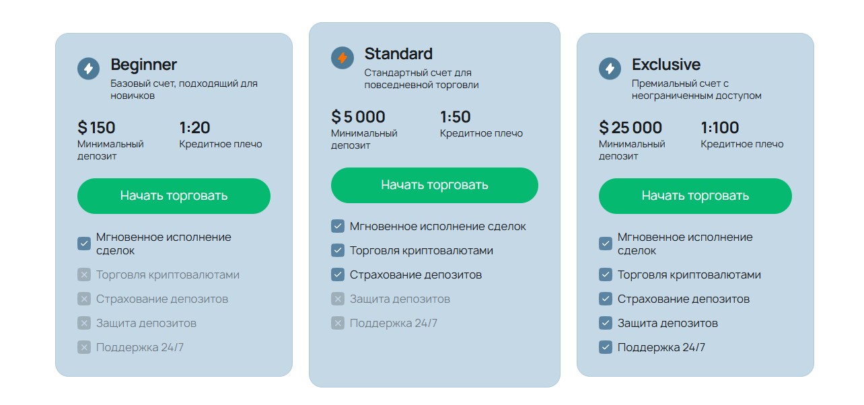Click the 1:20 leverage value

pyautogui.click(x=194, y=128)
